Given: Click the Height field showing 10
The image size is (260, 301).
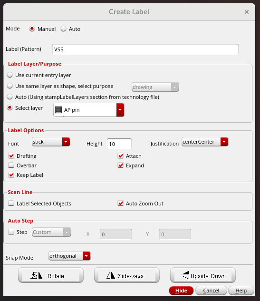Looking at the screenshot, I should pos(119,144).
